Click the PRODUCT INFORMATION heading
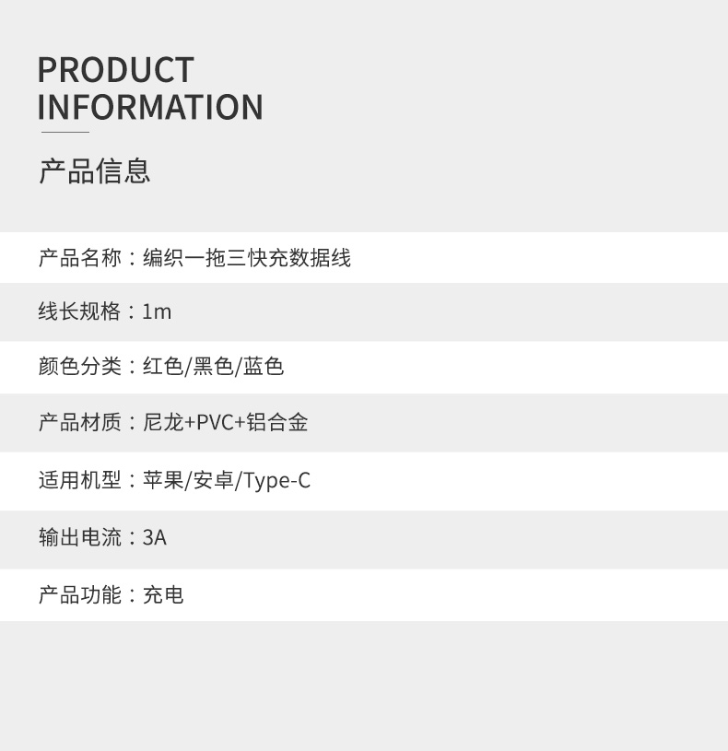Image resolution: width=728 pixels, height=751 pixels. pyautogui.click(x=150, y=88)
